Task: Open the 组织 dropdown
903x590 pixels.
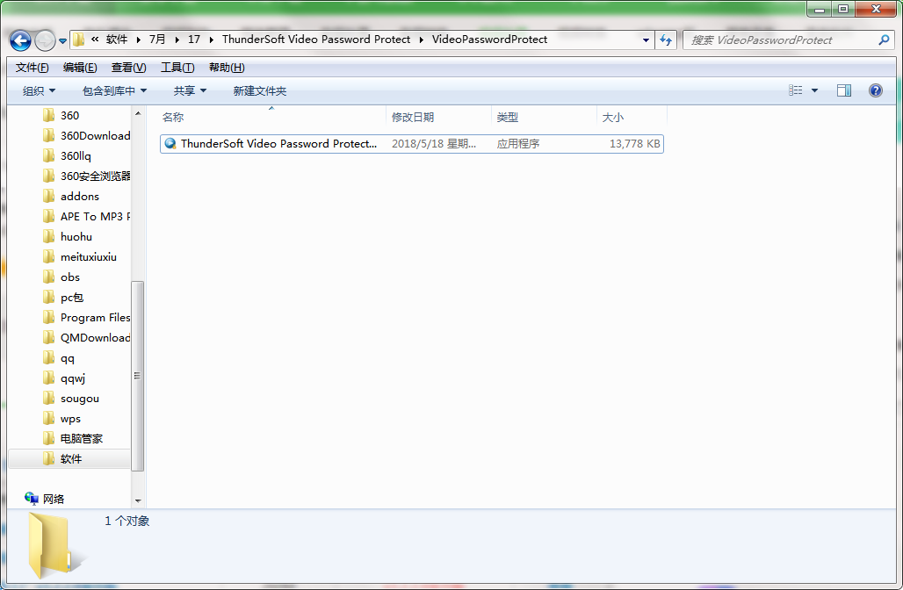Action: pyautogui.click(x=40, y=91)
